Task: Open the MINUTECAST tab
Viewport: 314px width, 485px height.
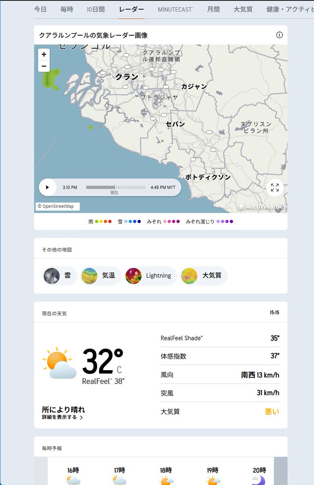Action: tap(175, 9)
